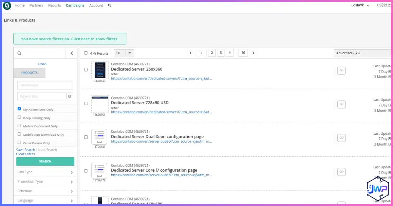Go to results page 3
The height and width of the screenshot is (206, 393).
click(x=221, y=53)
